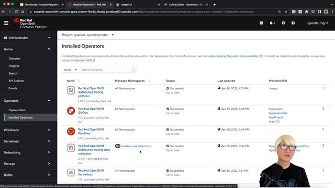Open the quarkus-opentelemetry namespace link
Screen dimensions: 335x188
click(136, 146)
